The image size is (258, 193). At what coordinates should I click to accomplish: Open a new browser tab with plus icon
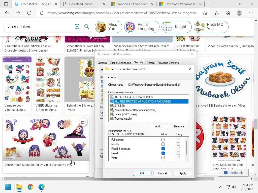coord(209,4)
